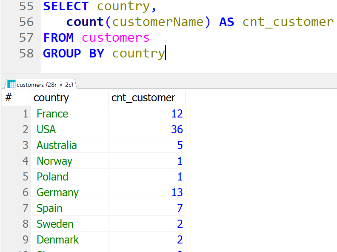Select the USA country cell
Image resolution: width=337 pixels, height=252 pixels.
(x=70, y=129)
